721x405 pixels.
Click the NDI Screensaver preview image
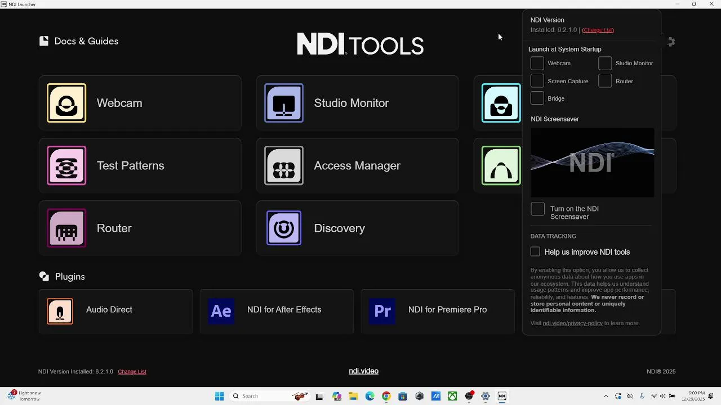[592, 163]
